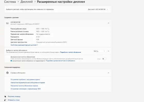The height and width of the screenshot is (102, 144).
Task: Open the 144 Гц refresh rate dropdown
Action: 99,51
